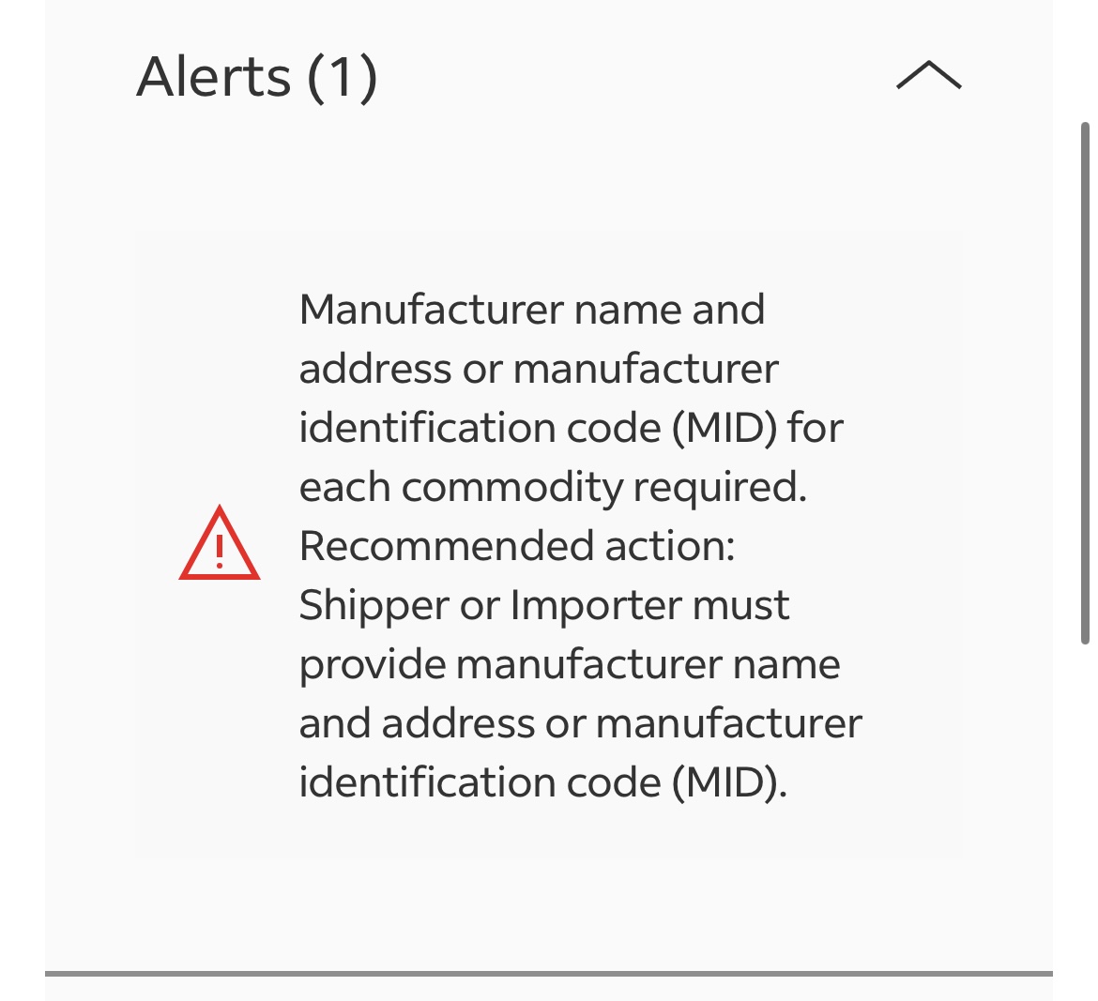Image resolution: width=1098 pixels, height=1001 pixels.
Task: Click the word 'Importer' in the alert
Action: [595, 605]
